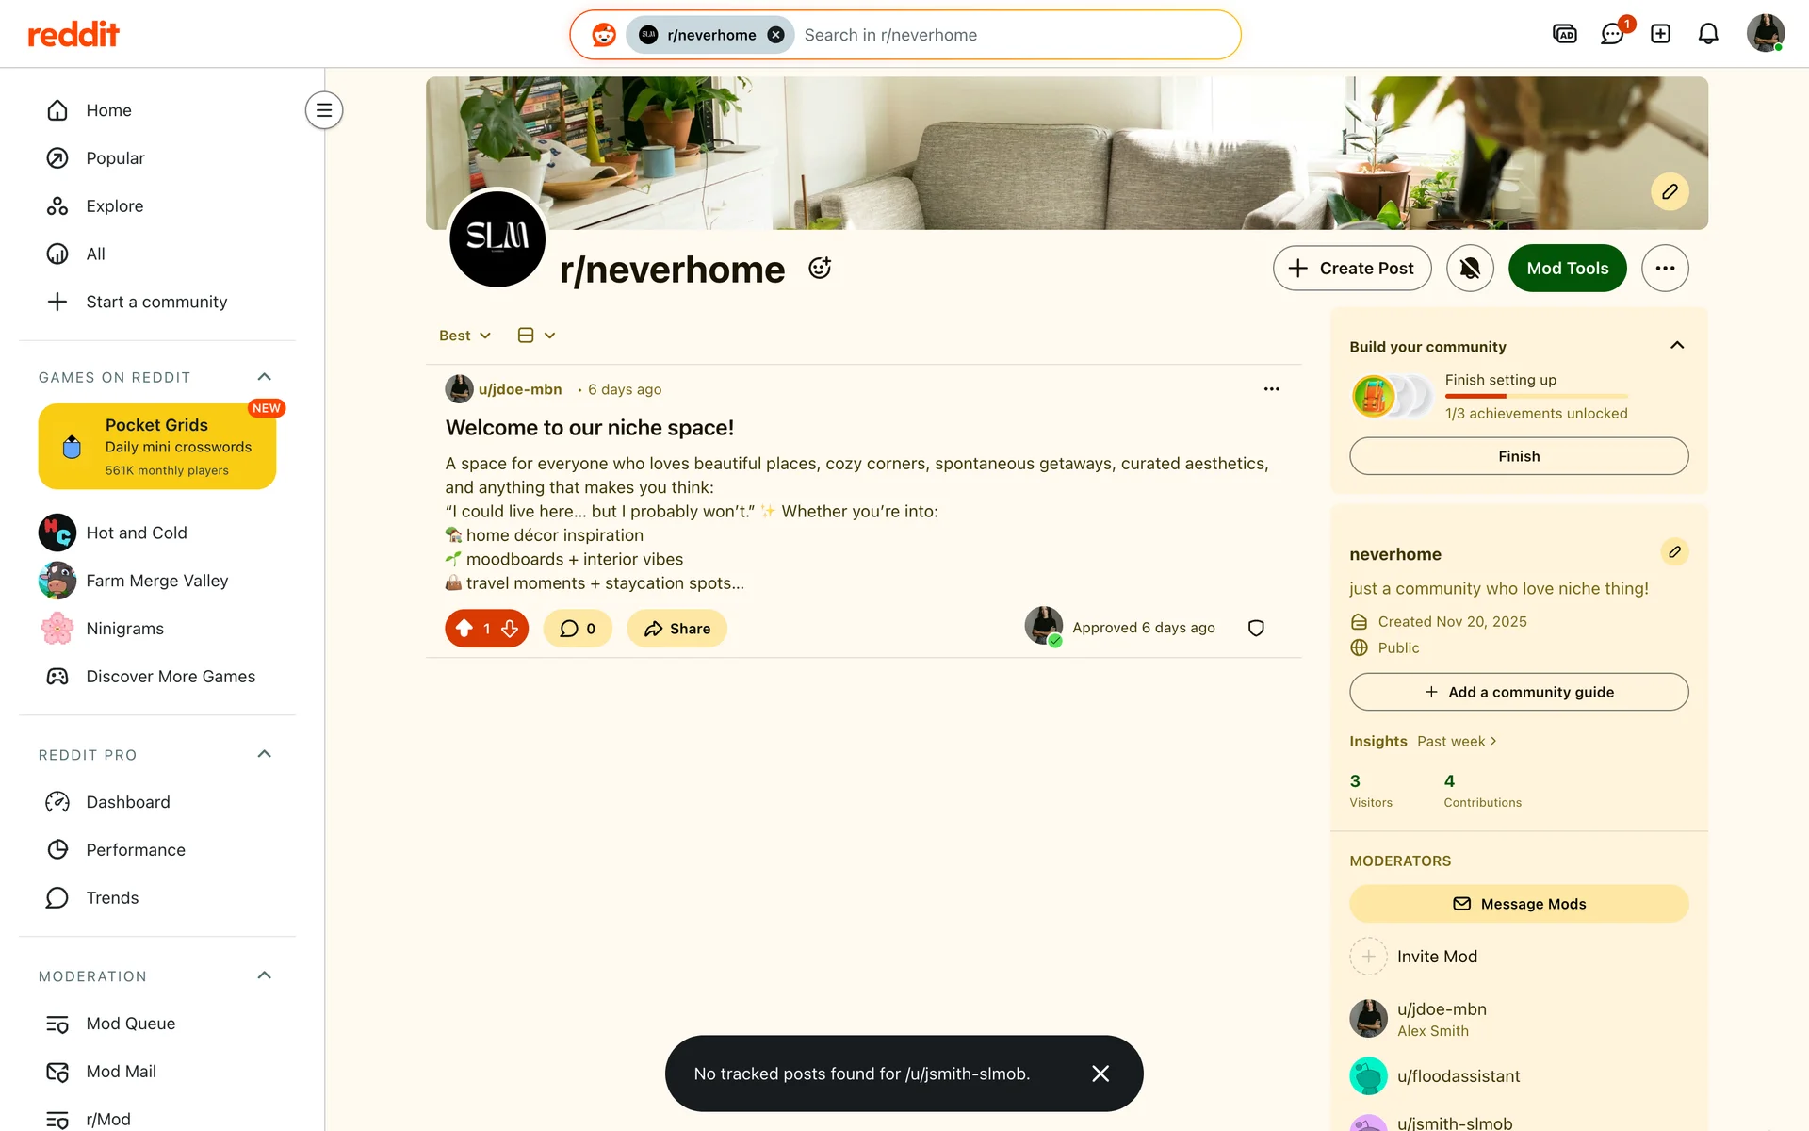1809x1131 pixels.
Task: Toggle community notifications bell mute
Action: [1470, 269]
